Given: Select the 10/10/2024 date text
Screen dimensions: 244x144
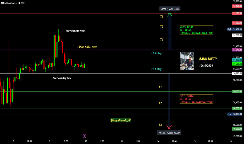Looking at the screenshot, I should (x=206, y=66).
